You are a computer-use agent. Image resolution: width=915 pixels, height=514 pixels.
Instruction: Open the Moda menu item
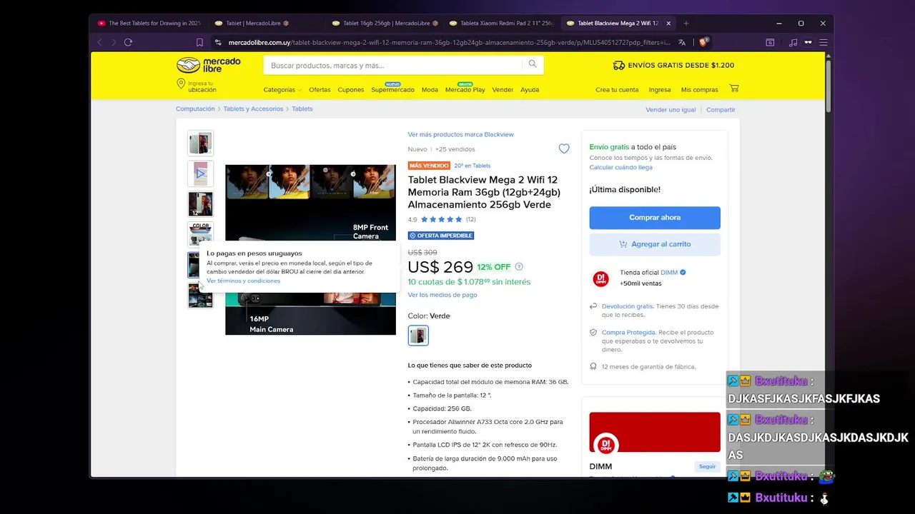430,90
